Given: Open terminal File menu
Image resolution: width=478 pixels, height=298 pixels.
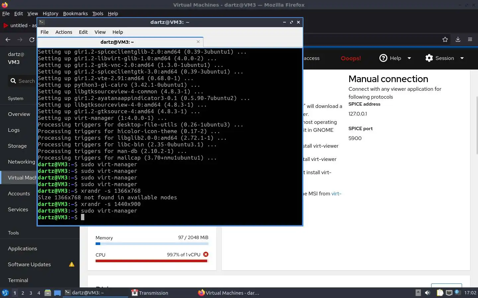Looking at the screenshot, I should point(44,32).
